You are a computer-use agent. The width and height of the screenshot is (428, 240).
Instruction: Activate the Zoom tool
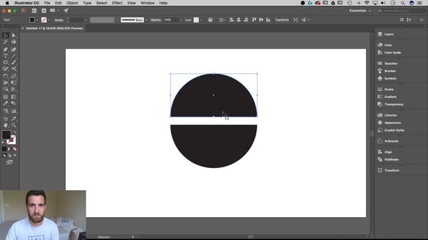(x=13, y=125)
